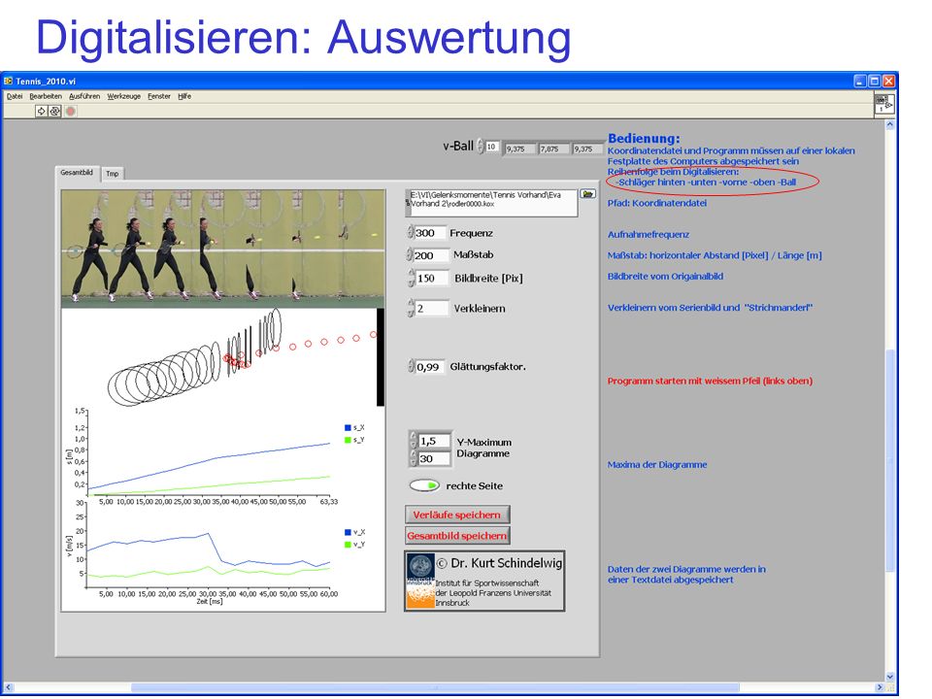This screenshot has width=932, height=699.
Task: Click the Glättungsfaktor stepper arrows
Action: coord(412,366)
